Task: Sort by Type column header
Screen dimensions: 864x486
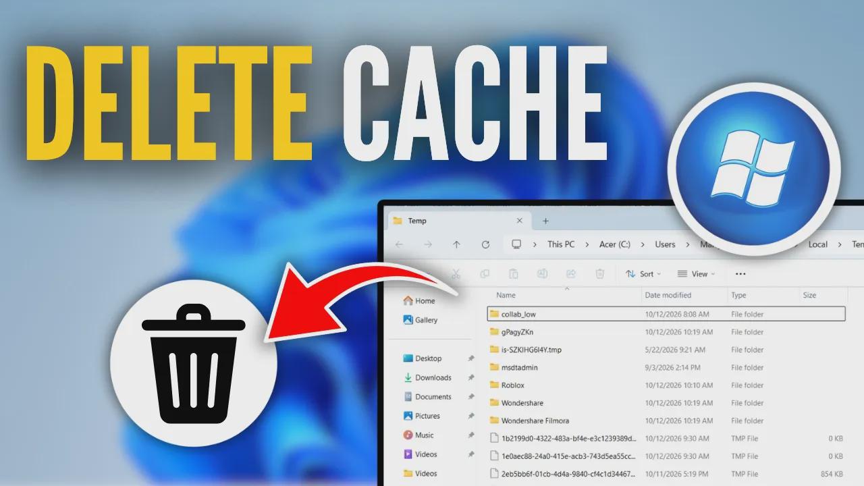Action: point(738,295)
